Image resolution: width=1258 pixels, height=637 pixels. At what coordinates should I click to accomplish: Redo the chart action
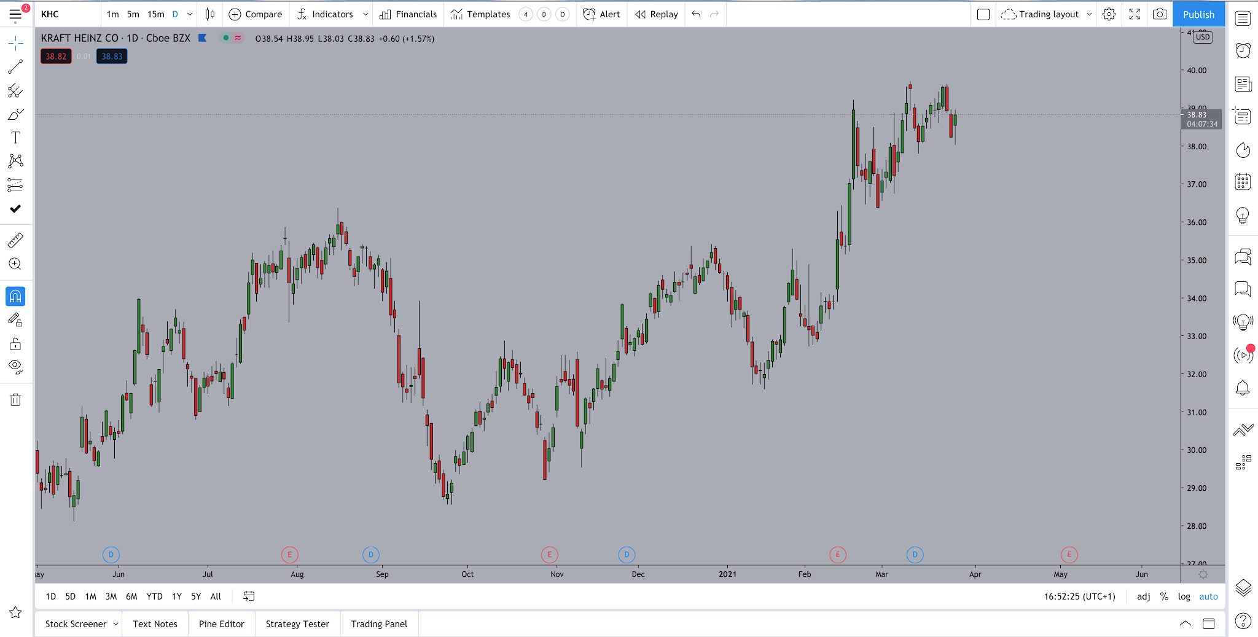[714, 14]
